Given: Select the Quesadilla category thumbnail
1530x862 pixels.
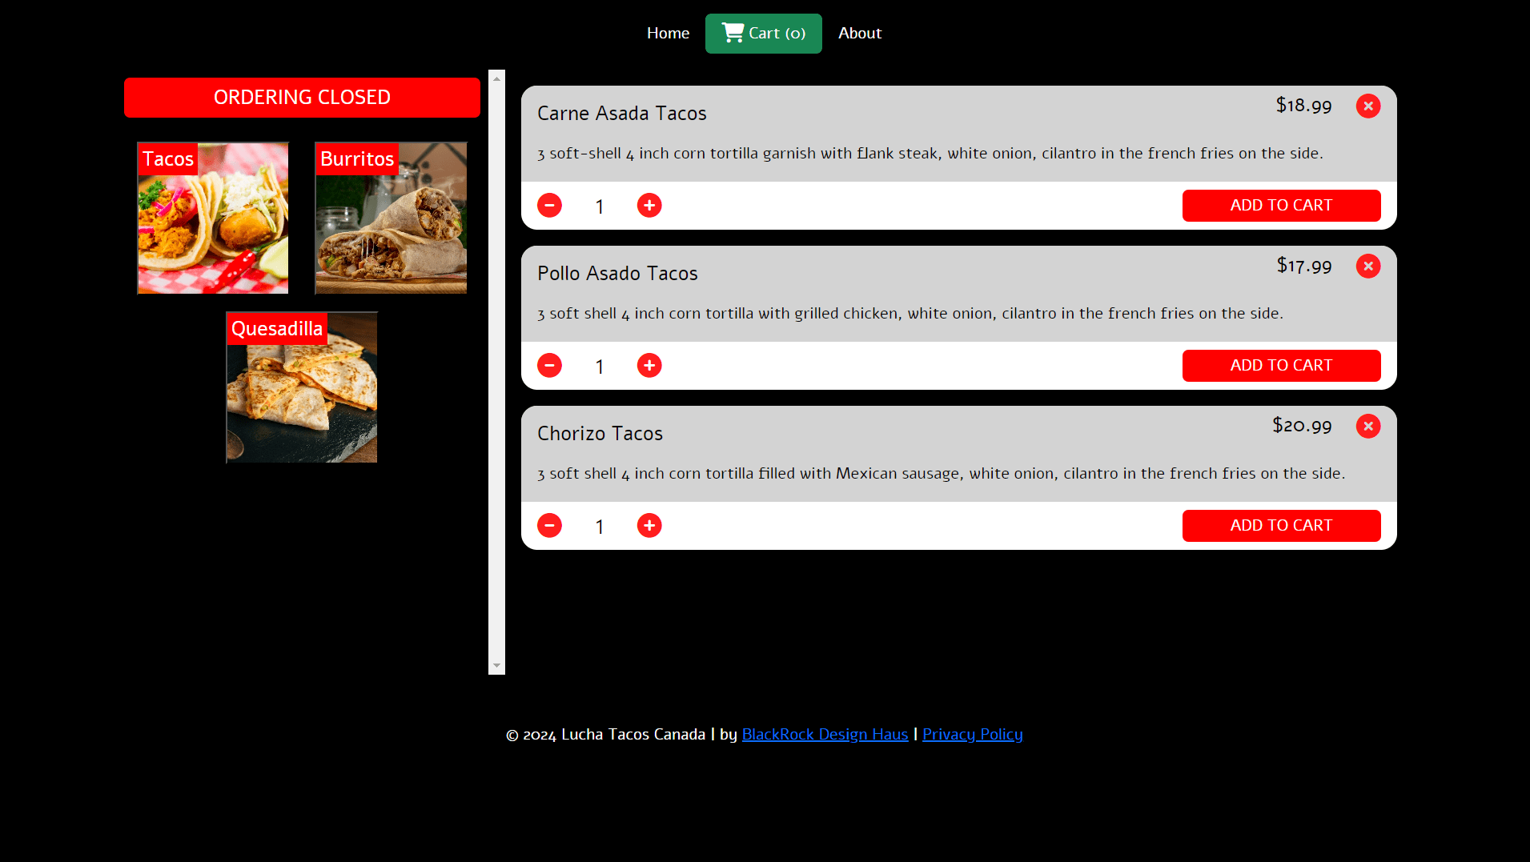Looking at the screenshot, I should [302, 387].
